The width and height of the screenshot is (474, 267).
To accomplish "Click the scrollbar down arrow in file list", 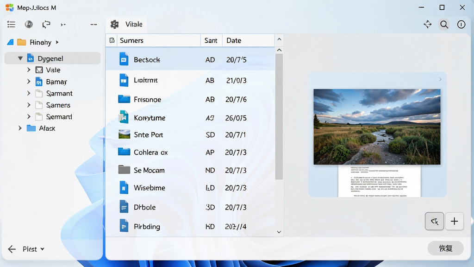I will (x=279, y=232).
